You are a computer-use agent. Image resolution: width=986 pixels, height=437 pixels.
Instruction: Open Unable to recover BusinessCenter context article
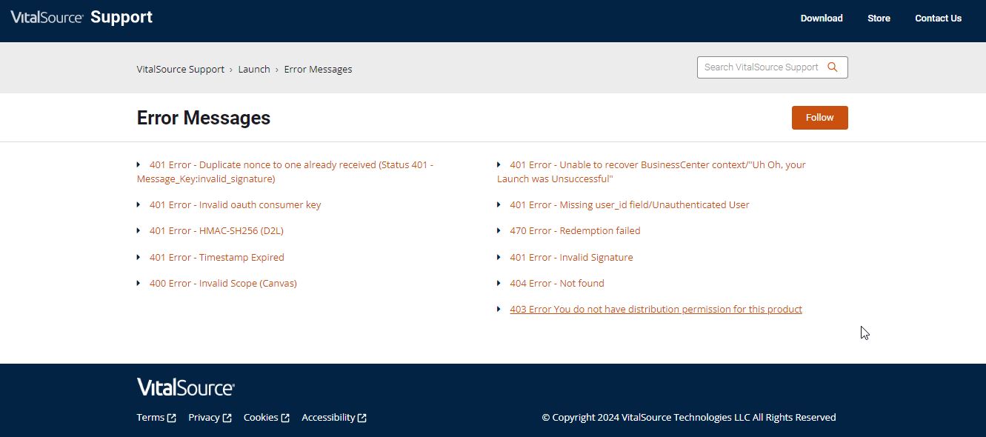(651, 172)
